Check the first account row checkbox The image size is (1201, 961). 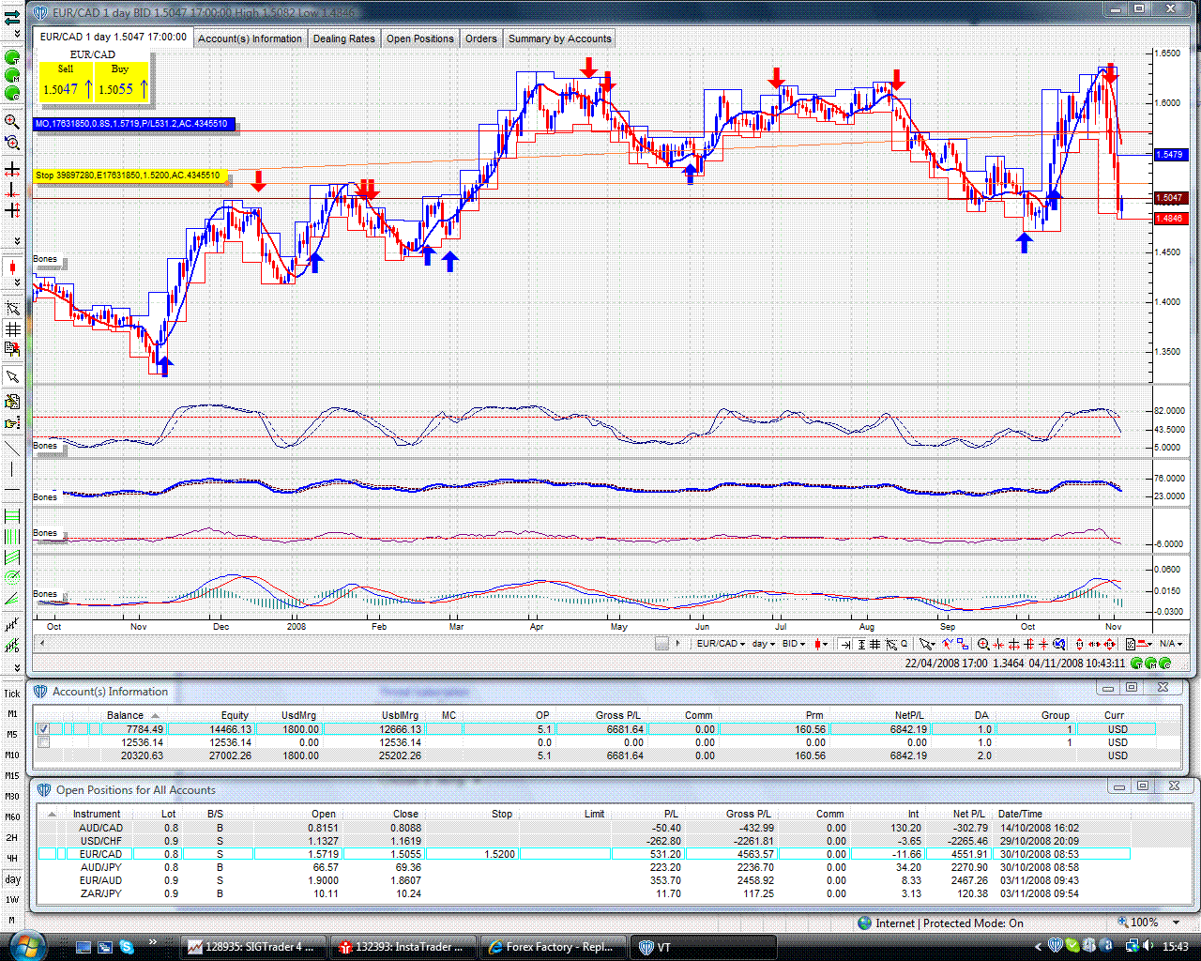(43, 729)
